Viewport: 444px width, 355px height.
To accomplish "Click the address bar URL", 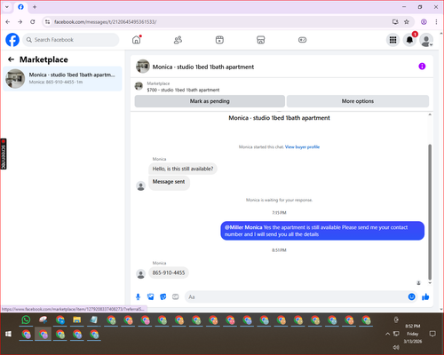I will pyautogui.click(x=106, y=22).
